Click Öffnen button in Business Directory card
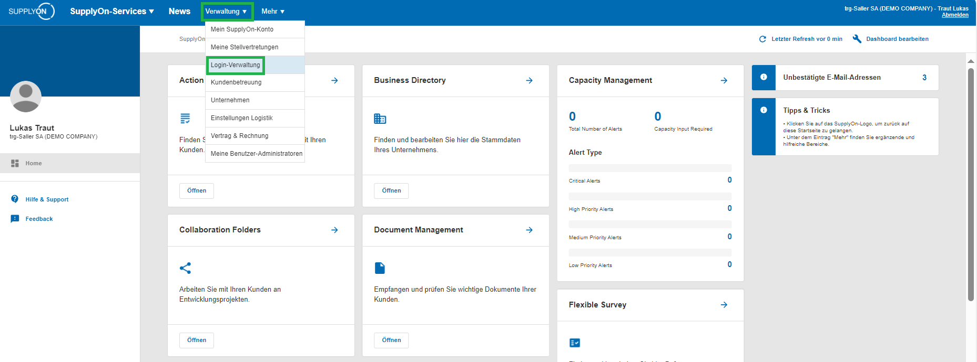977x362 pixels. point(391,191)
